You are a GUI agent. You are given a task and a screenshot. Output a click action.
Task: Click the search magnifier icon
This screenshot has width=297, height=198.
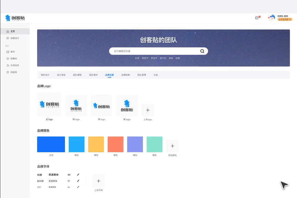tap(202, 51)
